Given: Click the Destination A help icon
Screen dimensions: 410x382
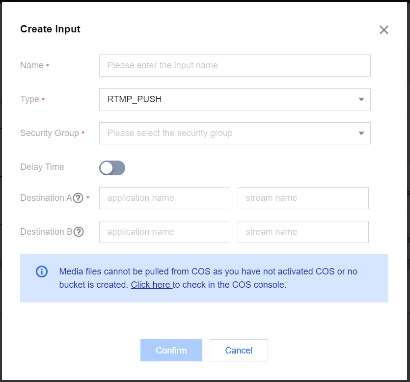Looking at the screenshot, I should (78, 198).
